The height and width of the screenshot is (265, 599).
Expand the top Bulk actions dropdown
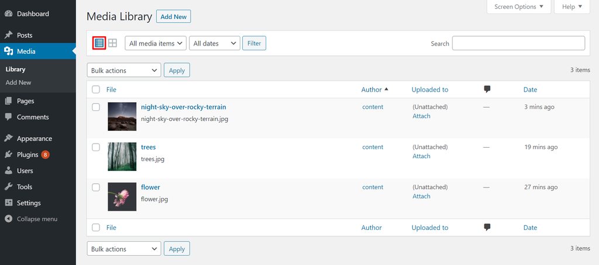[124, 71]
